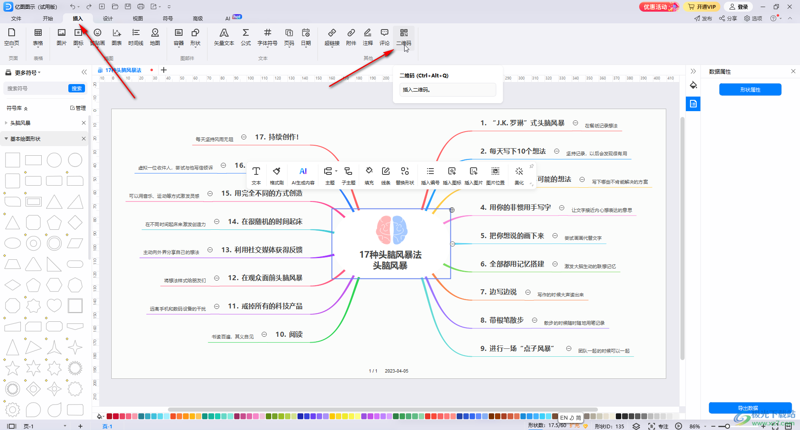Collapse 基本绘图形状 symbol library
This screenshot has width=800, height=430.
pos(6,139)
